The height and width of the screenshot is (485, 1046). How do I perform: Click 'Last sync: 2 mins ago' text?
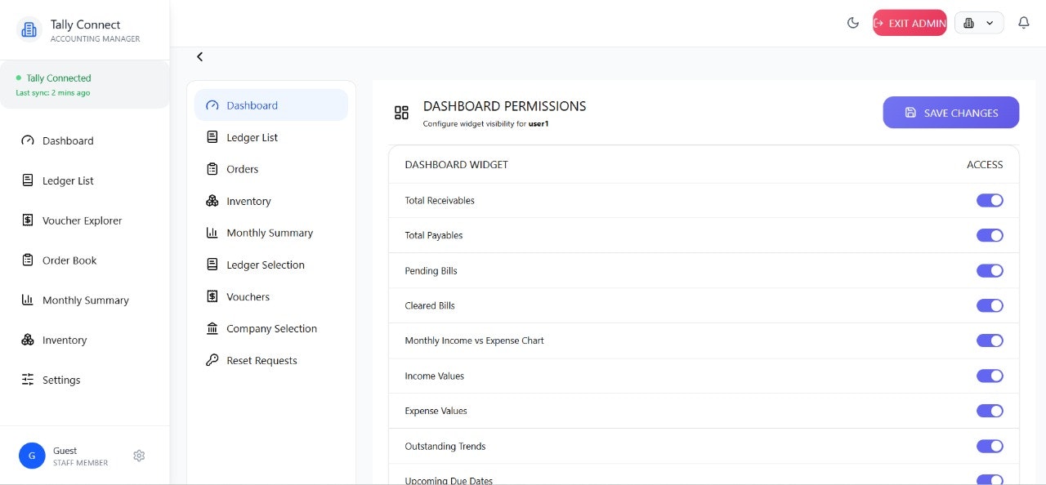[53, 93]
